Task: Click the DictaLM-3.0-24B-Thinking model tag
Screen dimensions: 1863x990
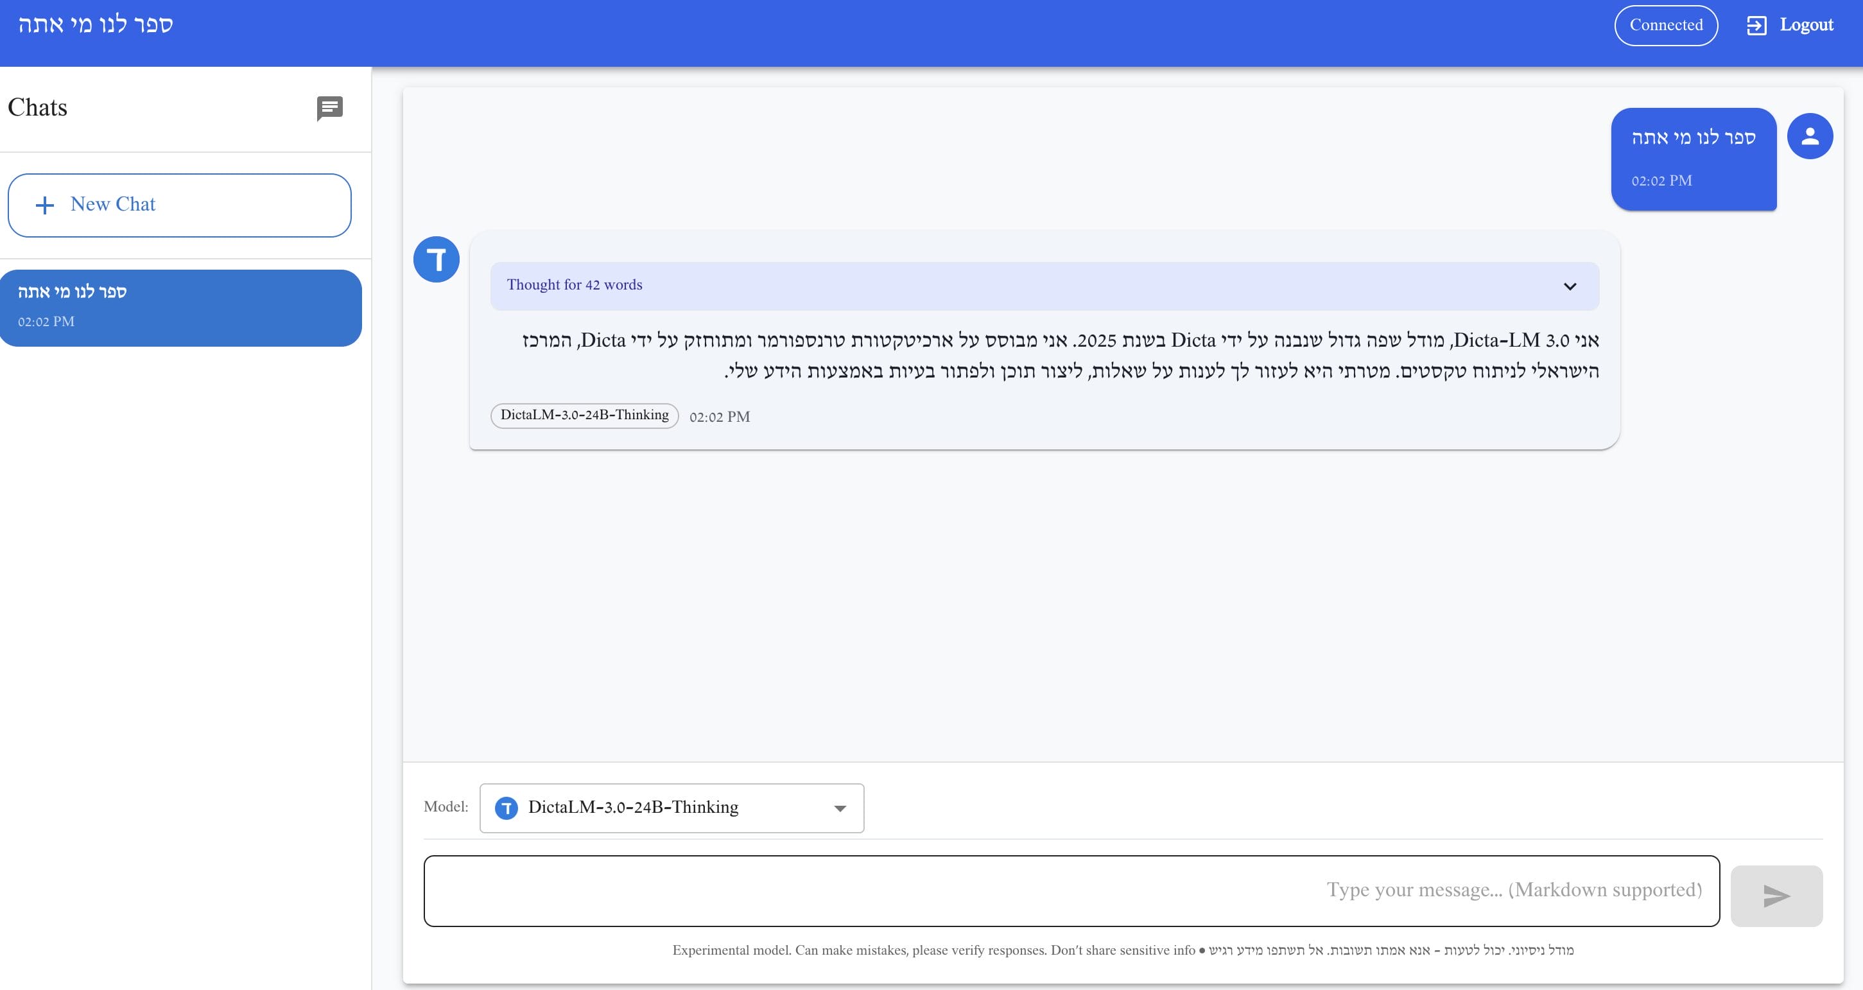Action: tap(584, 415)
